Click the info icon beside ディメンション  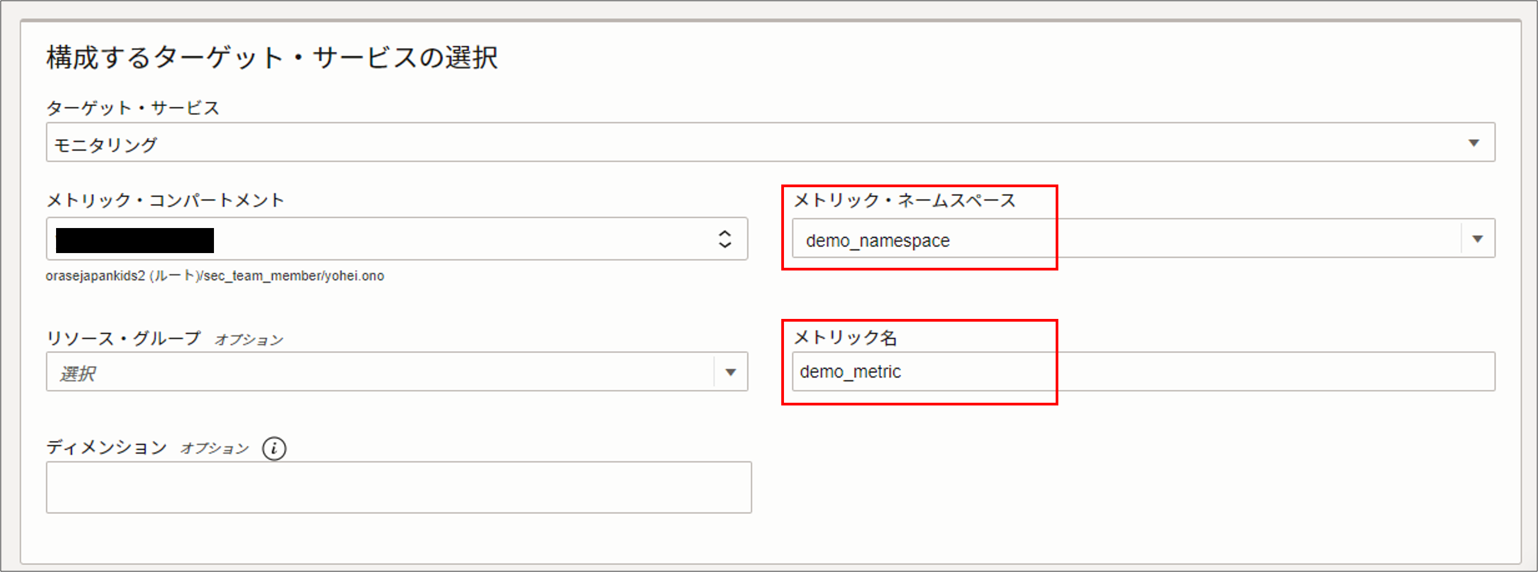click(274, 448)
